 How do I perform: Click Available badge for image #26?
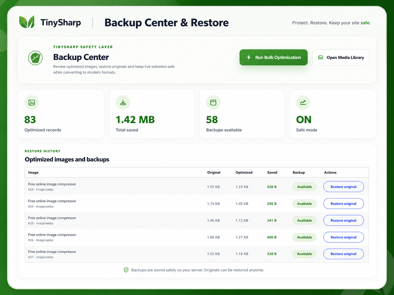(304, 237)
